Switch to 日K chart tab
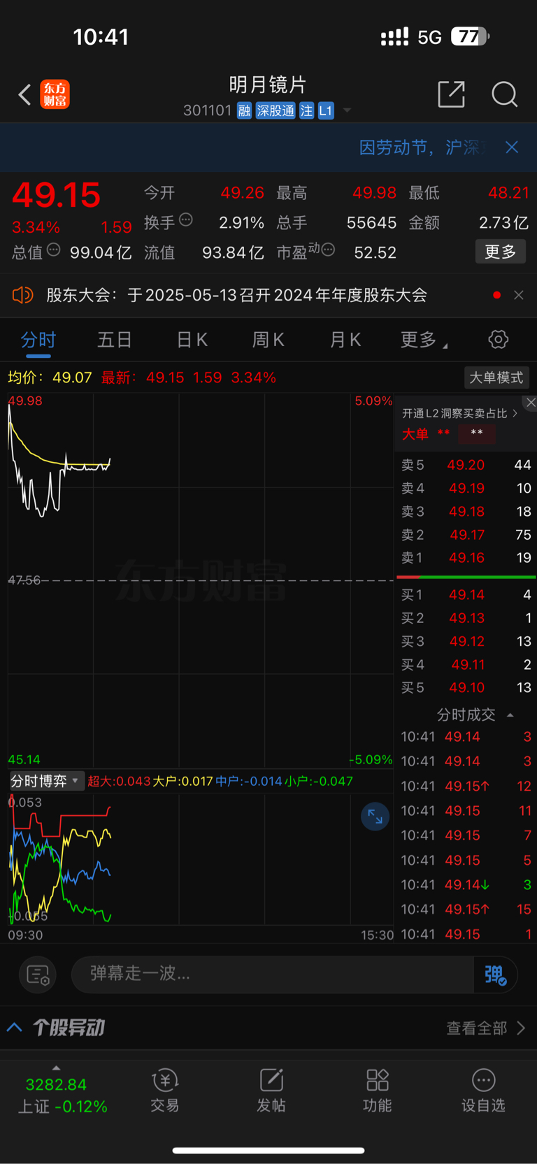The width and height of the screenshot is (537, 1164). click(x=192, y=340)
